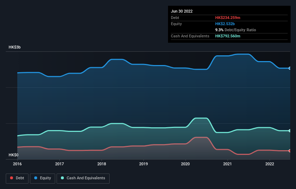Toggle the Debt legend button
Image resolution: width=296 pixels, height=189 pixels.
coord(17,178)
